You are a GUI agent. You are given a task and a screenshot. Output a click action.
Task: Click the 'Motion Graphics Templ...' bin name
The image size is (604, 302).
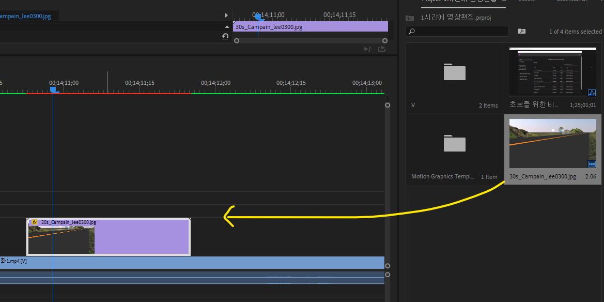(443, 177)
